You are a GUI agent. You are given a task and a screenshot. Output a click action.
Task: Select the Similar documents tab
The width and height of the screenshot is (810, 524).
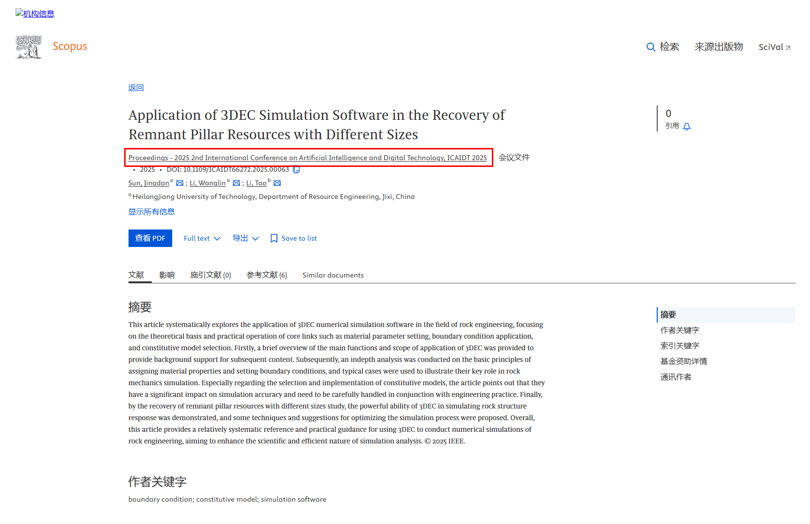tap(333, 275)
